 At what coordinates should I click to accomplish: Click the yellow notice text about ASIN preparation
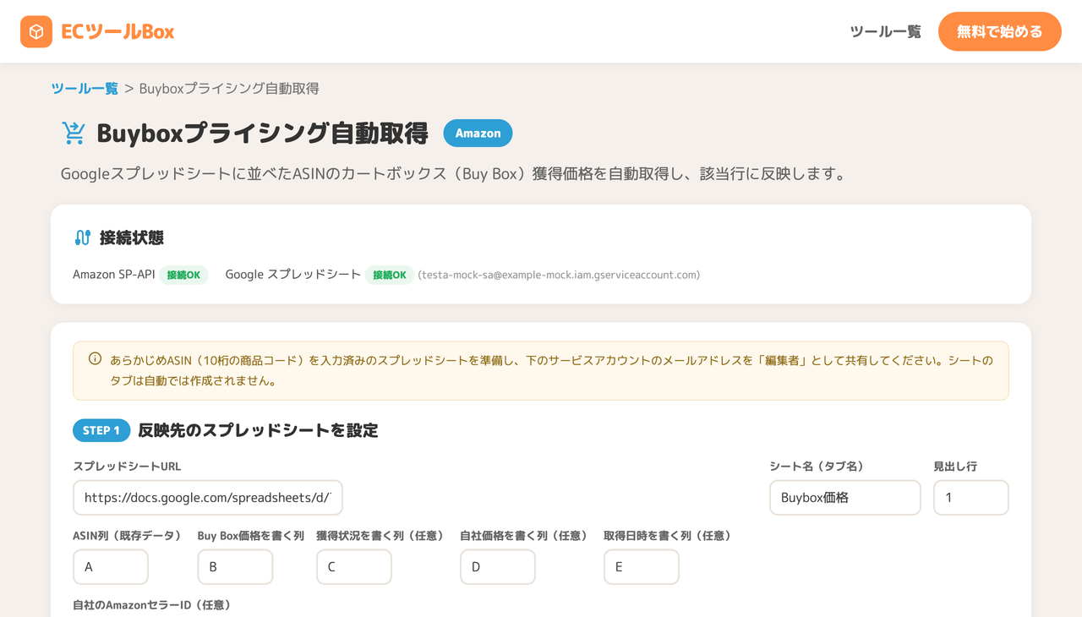point(552,370)
